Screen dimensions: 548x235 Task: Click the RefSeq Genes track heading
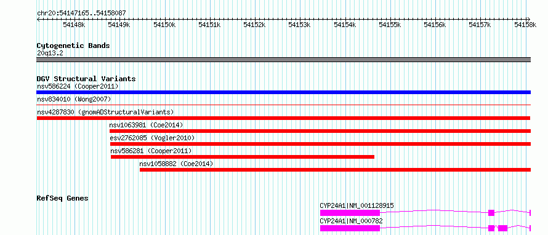pos(63,198)
